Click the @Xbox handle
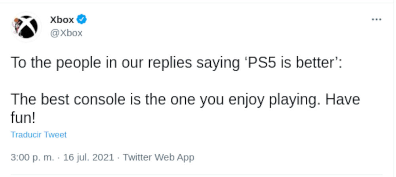 click(x=66, y=33)
